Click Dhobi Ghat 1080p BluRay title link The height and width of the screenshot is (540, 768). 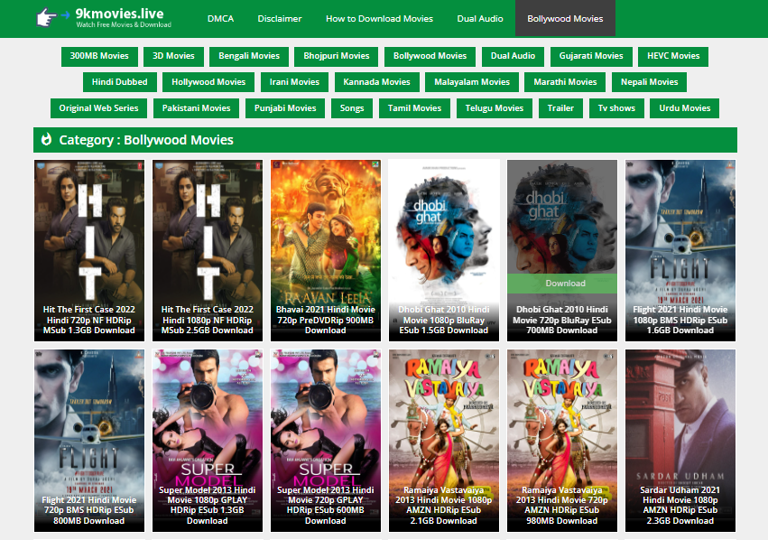[444, 320]
